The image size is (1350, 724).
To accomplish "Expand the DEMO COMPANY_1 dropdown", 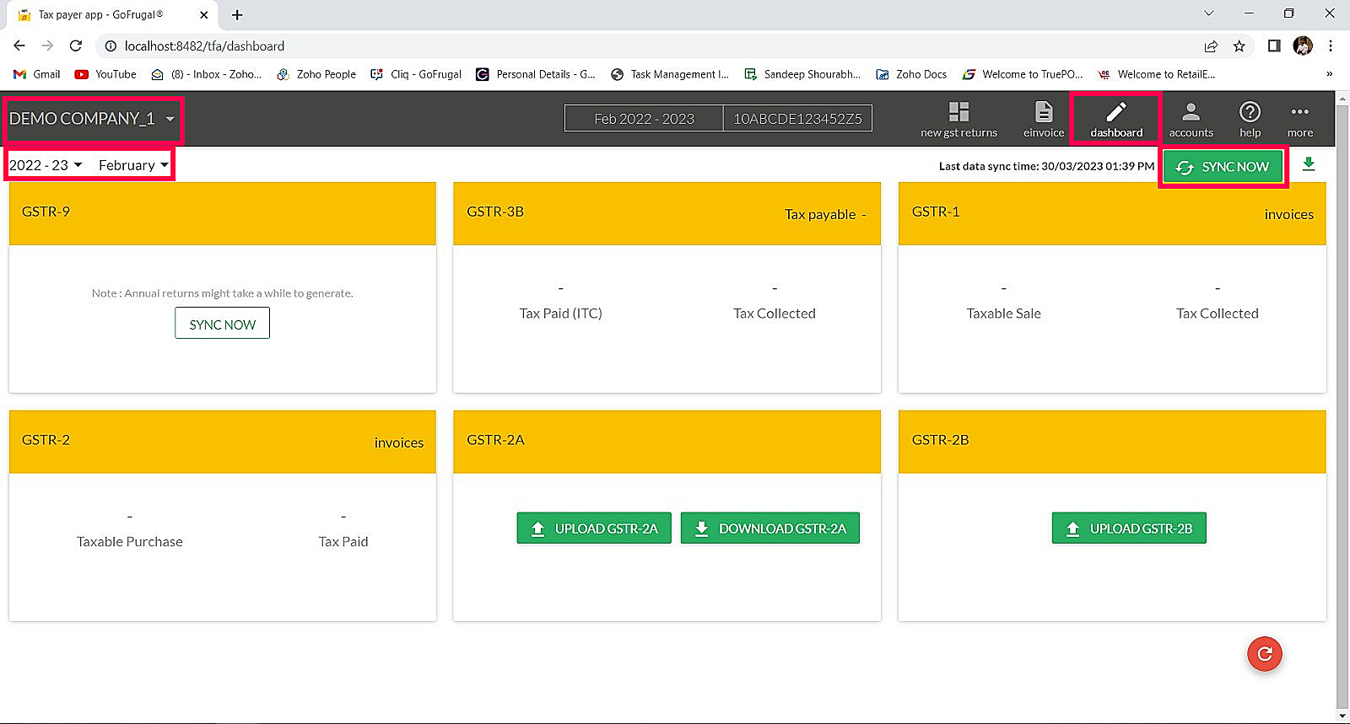I will click(93, 119).
